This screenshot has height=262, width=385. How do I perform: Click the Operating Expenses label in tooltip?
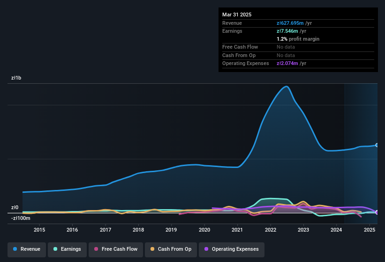(x=246, y=64)
